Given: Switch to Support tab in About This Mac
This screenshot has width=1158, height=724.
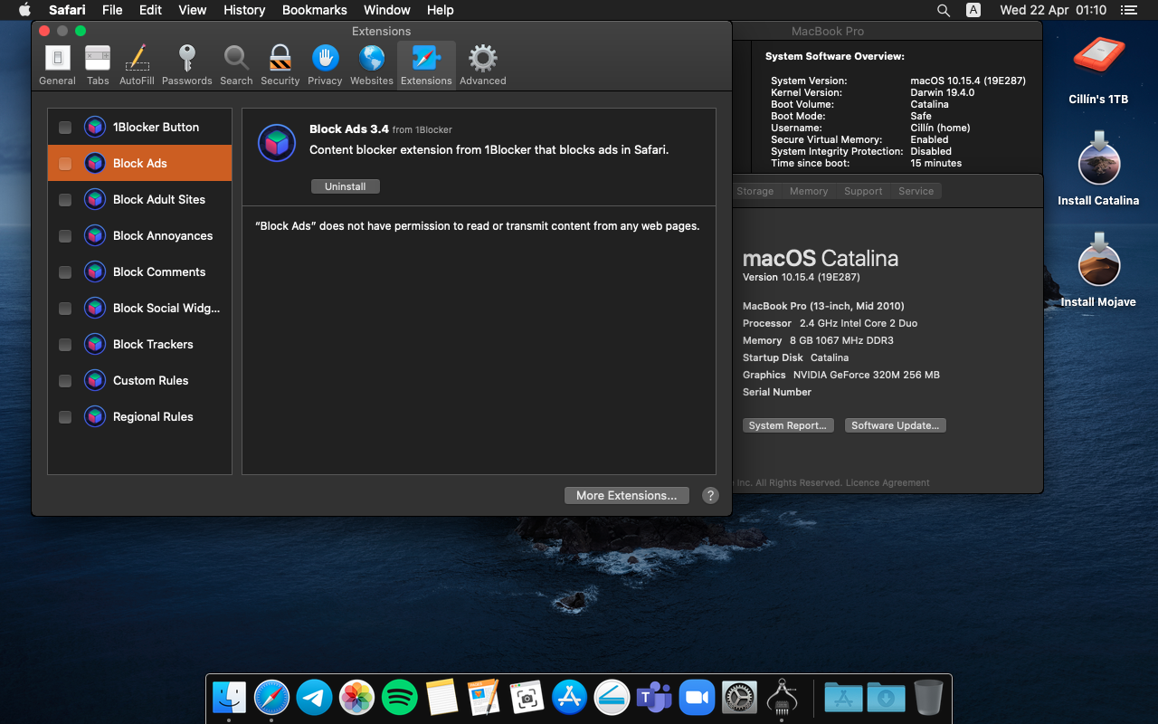Looking at the screenshot, I should point(863,191).
